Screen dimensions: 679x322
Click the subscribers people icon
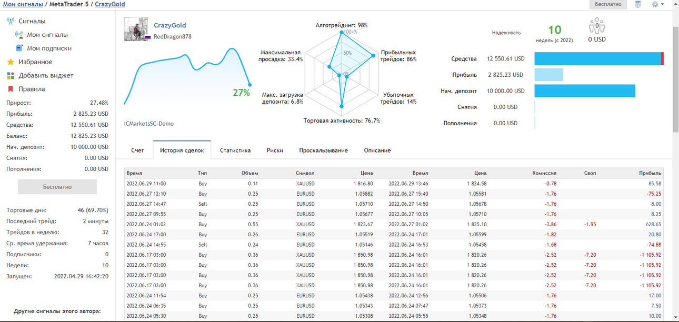pos(597,26)
